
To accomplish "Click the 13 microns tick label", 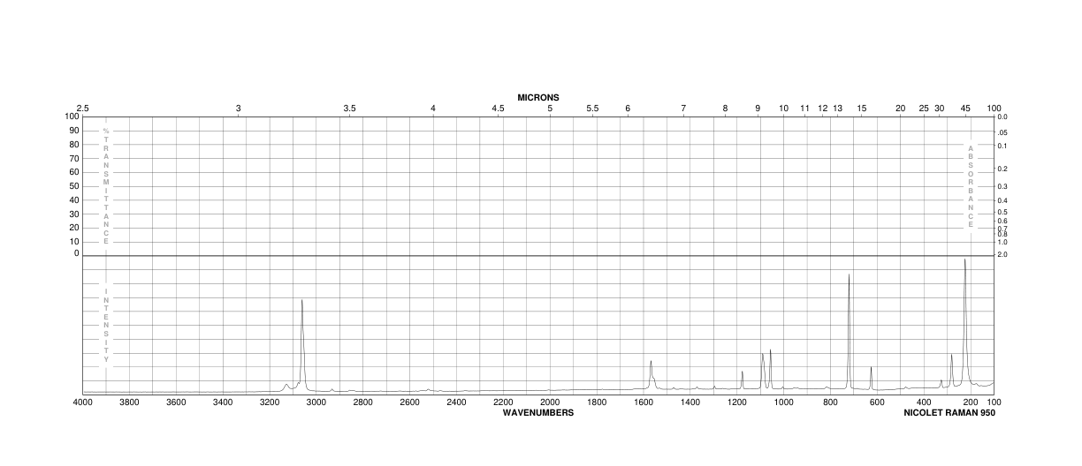I will coord(838,108).
